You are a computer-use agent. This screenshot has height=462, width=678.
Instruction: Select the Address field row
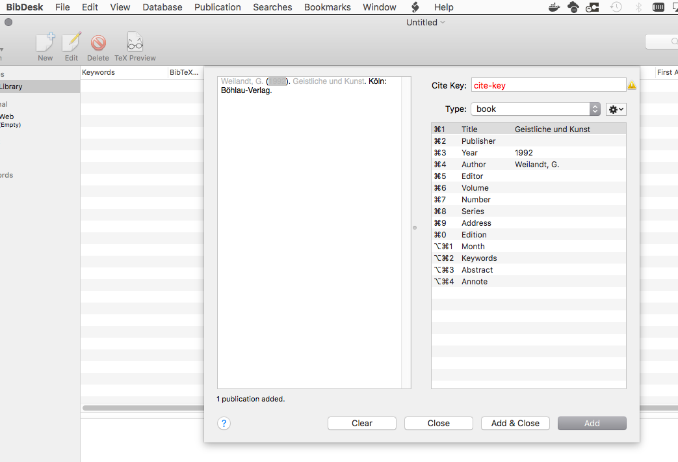[528, 223]
